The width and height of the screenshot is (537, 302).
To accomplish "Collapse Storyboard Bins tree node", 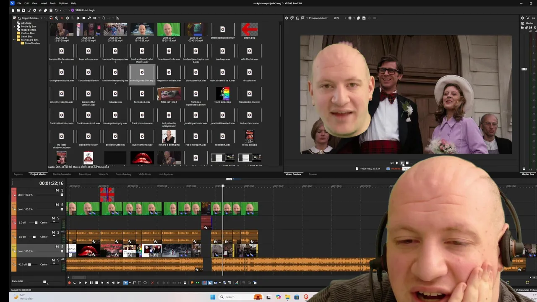I will [14, 40].
